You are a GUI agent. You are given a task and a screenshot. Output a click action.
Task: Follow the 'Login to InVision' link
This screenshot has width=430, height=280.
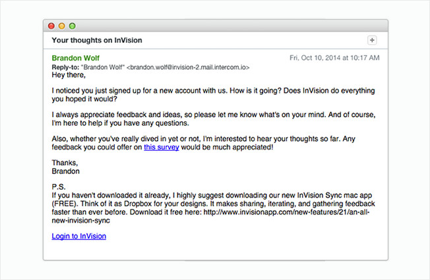79,236
